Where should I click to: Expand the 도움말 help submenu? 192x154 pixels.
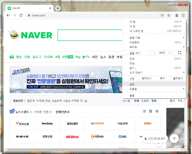(x=154, y=89)
